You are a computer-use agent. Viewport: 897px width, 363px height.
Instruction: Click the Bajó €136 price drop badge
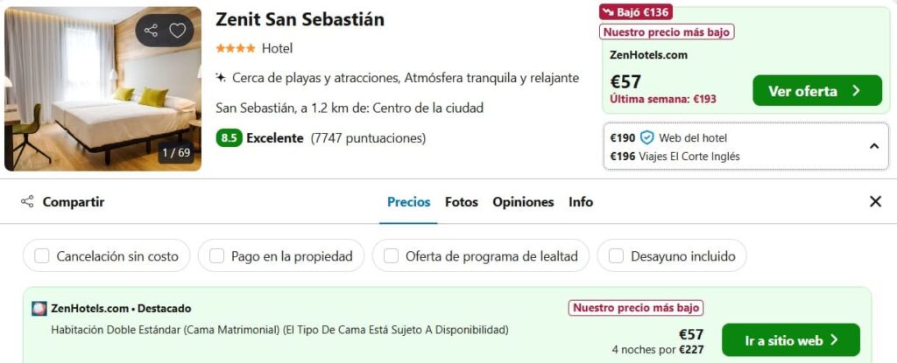[636, 11]
